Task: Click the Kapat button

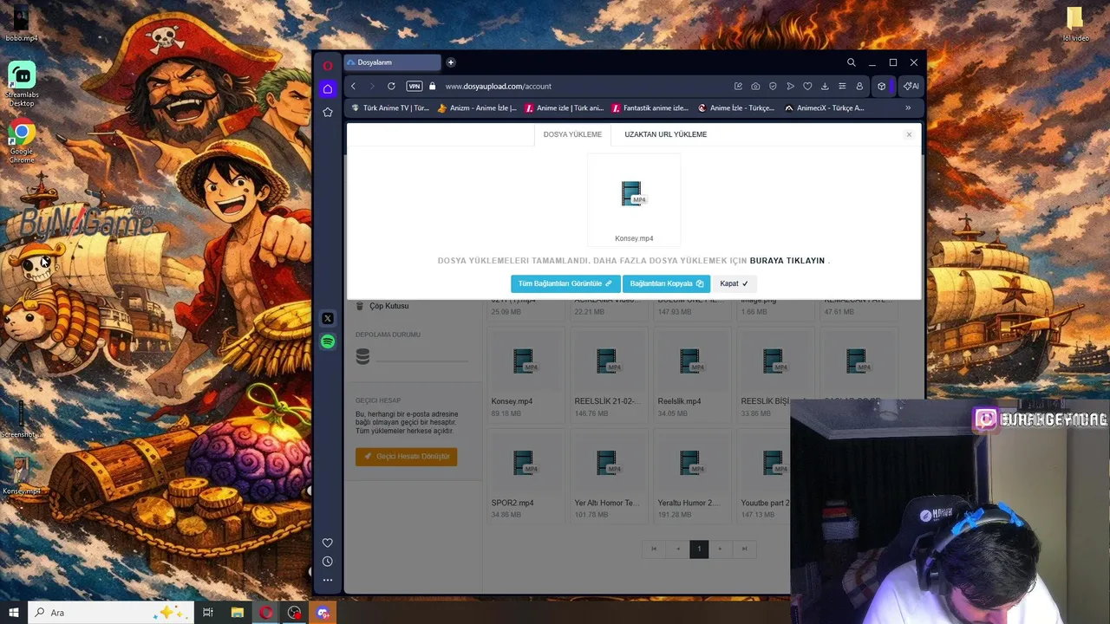Action: point(734,283)
